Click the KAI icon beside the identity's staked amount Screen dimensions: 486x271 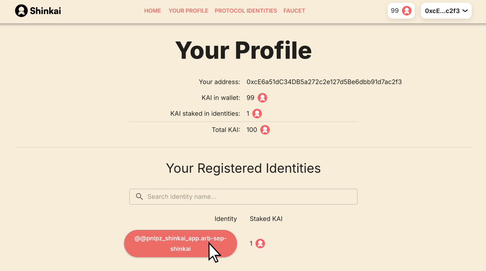pos(260,243)
